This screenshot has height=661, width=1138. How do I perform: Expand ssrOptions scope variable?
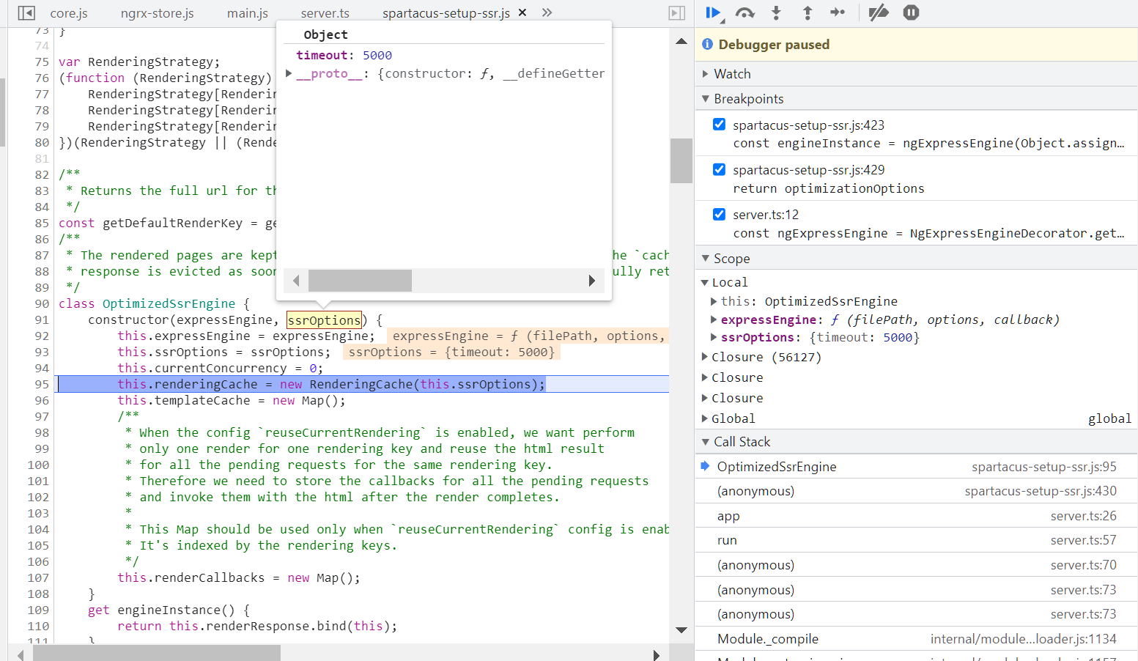click(714, 337)
